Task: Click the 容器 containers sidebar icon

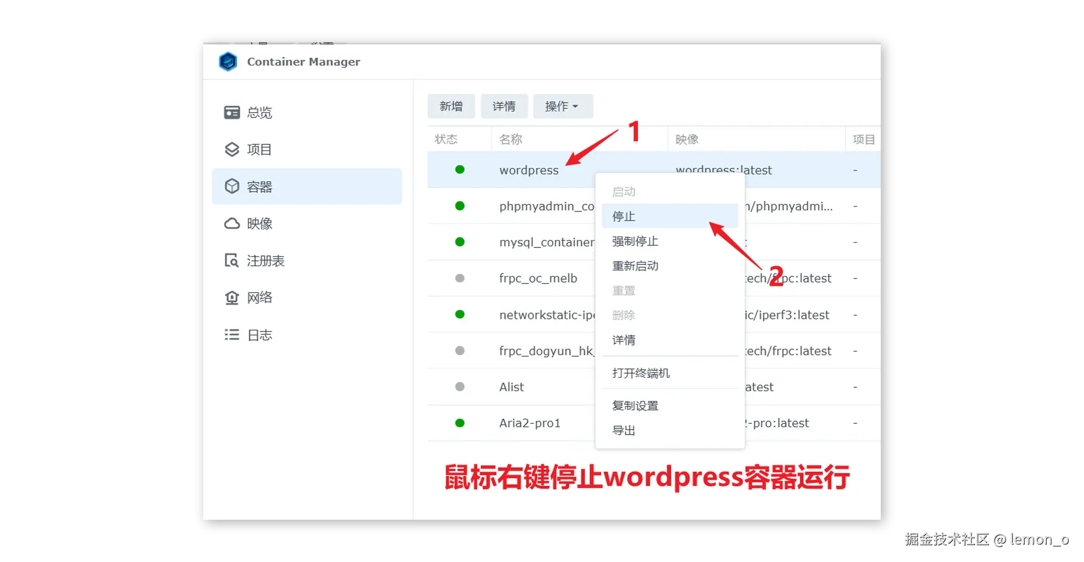Action: click(x=231, y=186)
